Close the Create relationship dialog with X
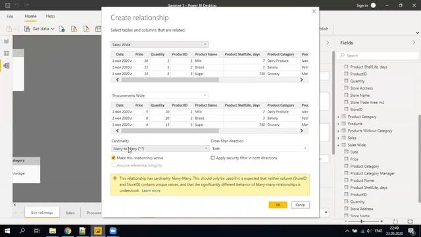The width and height of the screenshot is (421, 237). 314,11
